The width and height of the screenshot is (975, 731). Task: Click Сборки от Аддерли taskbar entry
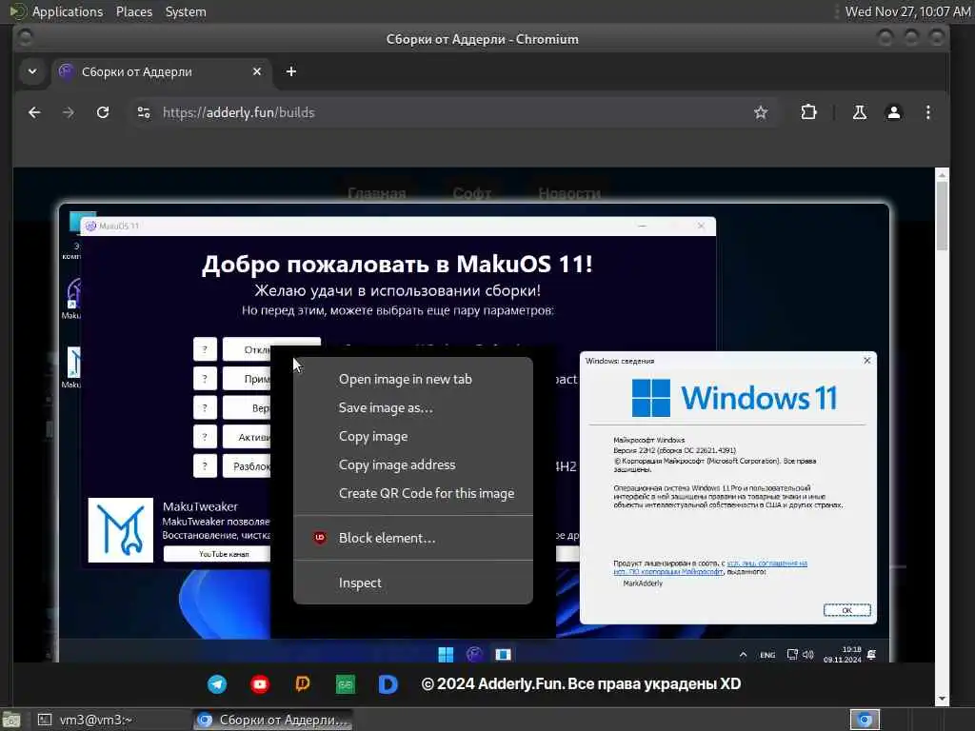tap(271, 720)
